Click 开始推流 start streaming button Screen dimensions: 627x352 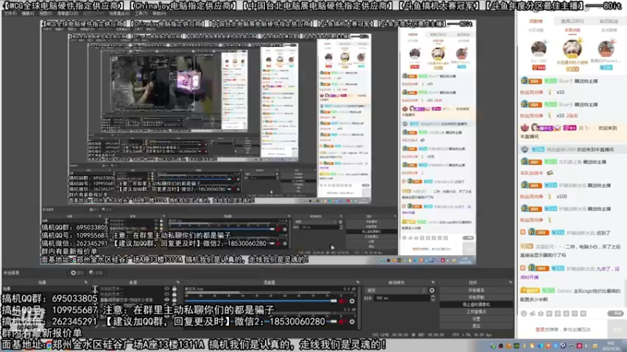tap(476, 290)
